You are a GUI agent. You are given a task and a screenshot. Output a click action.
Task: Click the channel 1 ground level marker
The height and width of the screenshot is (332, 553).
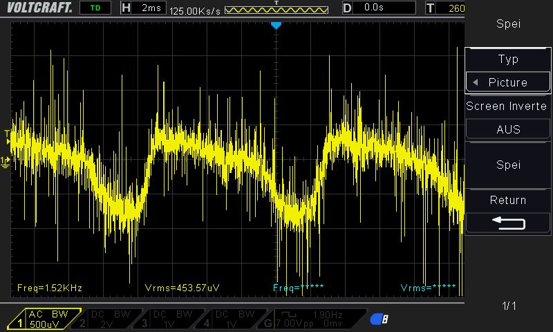(x=6, y=161)
